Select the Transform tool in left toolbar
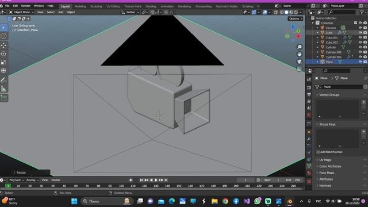Image resolution: width=368 pixels, height=207 pixels. [4, 71]
